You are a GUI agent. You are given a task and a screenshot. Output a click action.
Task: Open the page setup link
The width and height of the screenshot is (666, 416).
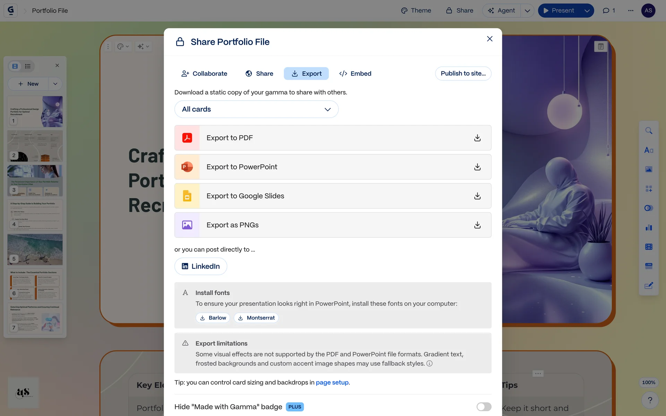(332, 382)
